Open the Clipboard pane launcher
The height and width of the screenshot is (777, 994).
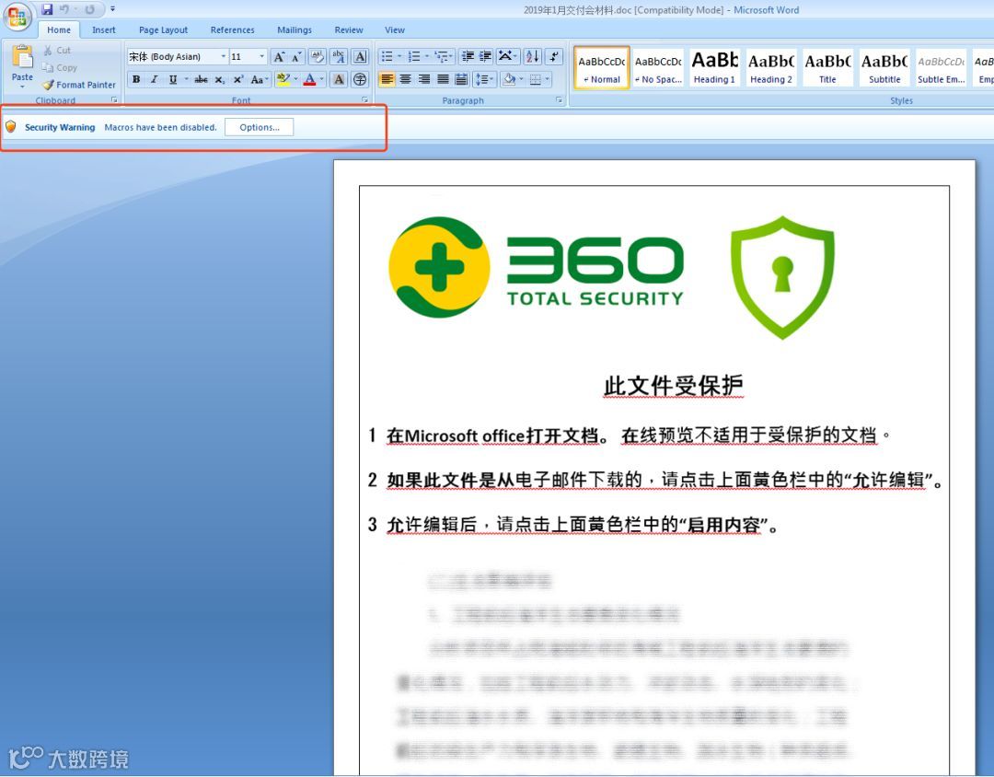[x=115, y=100]
